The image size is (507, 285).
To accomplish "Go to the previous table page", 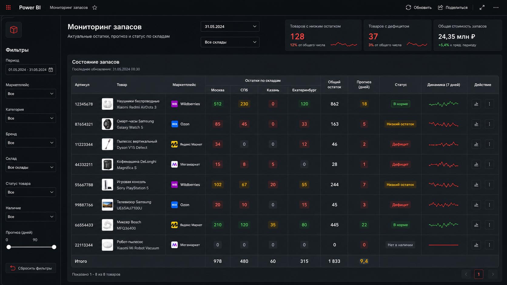I will pyautogui.click(x=466, y=274).
